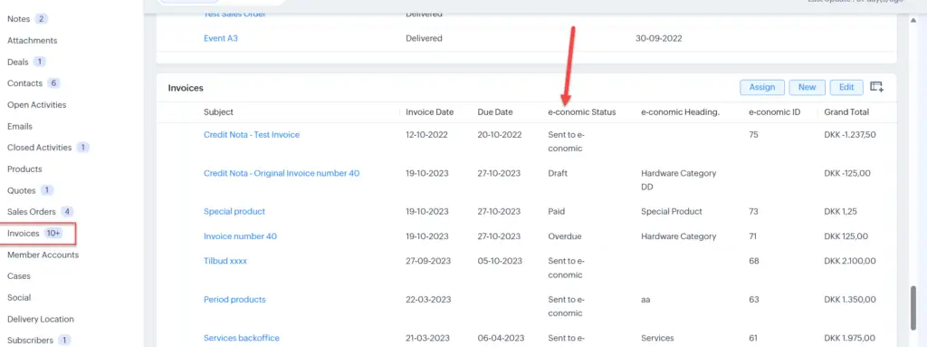Screen dimensions: 927x347
Task: Click the e-conomic ID column header
Action: (775, 112)
